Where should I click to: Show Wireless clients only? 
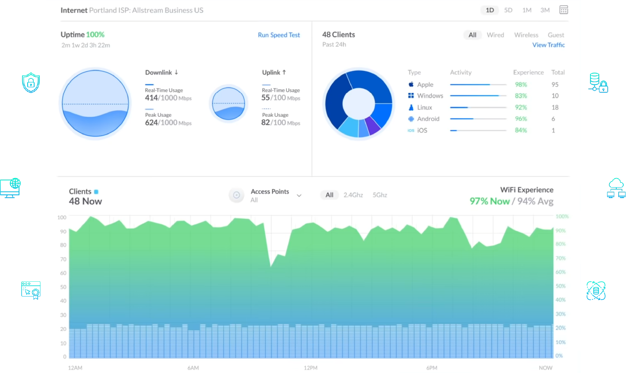[x=526, y=35]
